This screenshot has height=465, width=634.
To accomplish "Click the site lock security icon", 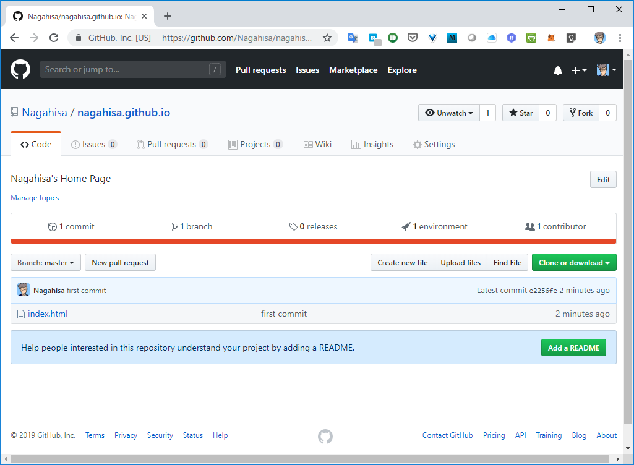I will coord(79,38).
